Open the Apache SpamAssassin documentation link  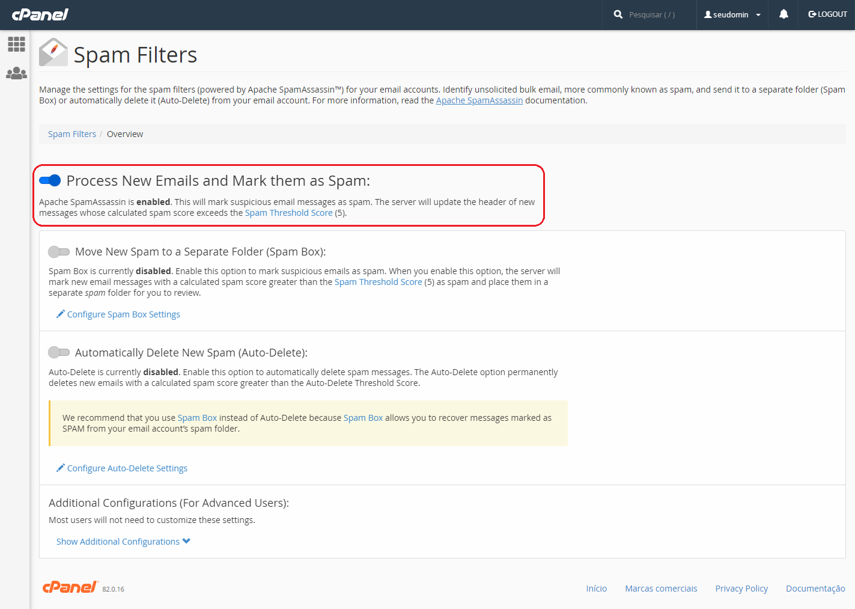(479, 100)
